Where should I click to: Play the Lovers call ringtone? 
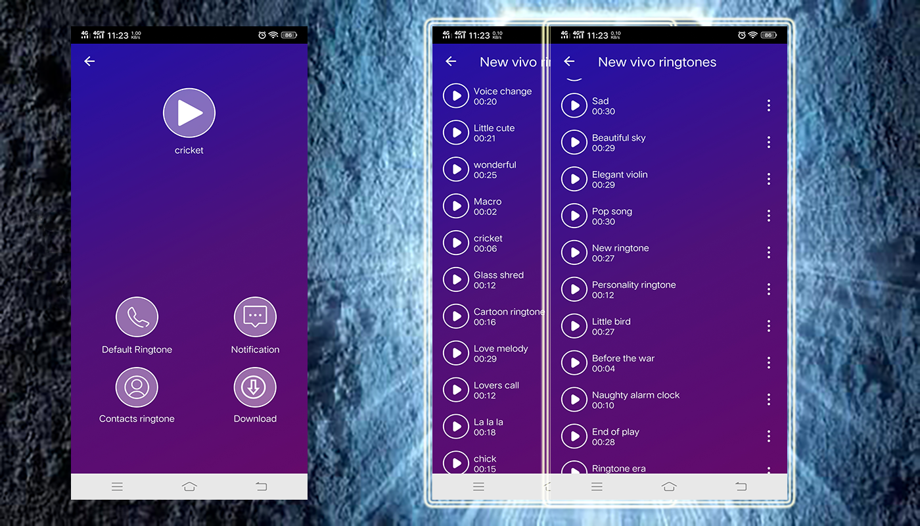tap(456, 390)
